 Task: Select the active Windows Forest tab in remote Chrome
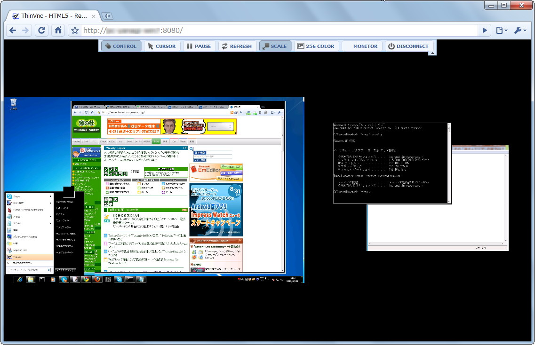(x=245, y=107)
